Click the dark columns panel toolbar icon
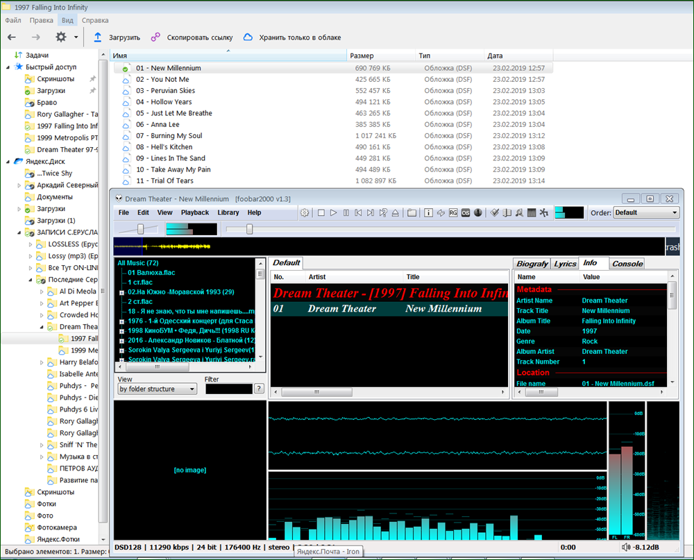This screenshot has height=560, width=694. click(532, 213)
